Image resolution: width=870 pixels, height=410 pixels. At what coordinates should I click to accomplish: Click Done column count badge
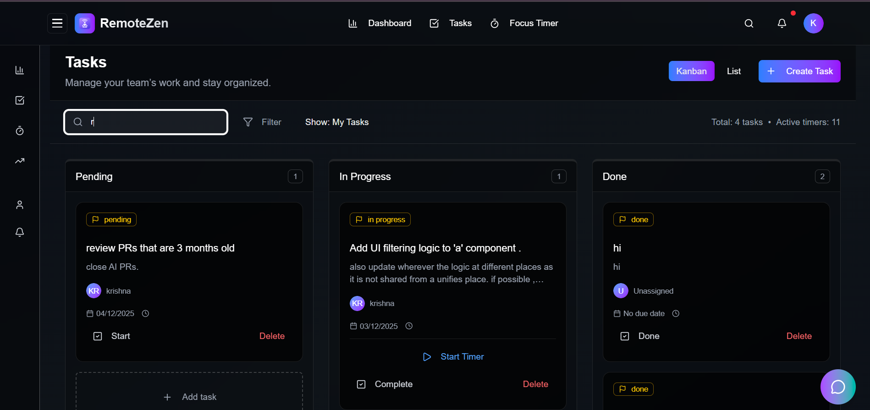point(822,176)
